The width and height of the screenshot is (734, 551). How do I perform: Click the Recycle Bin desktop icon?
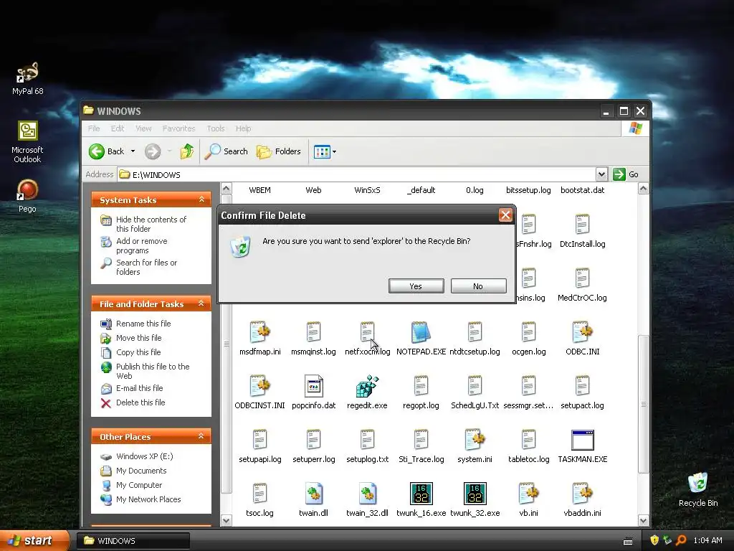(x=698, y=489)
